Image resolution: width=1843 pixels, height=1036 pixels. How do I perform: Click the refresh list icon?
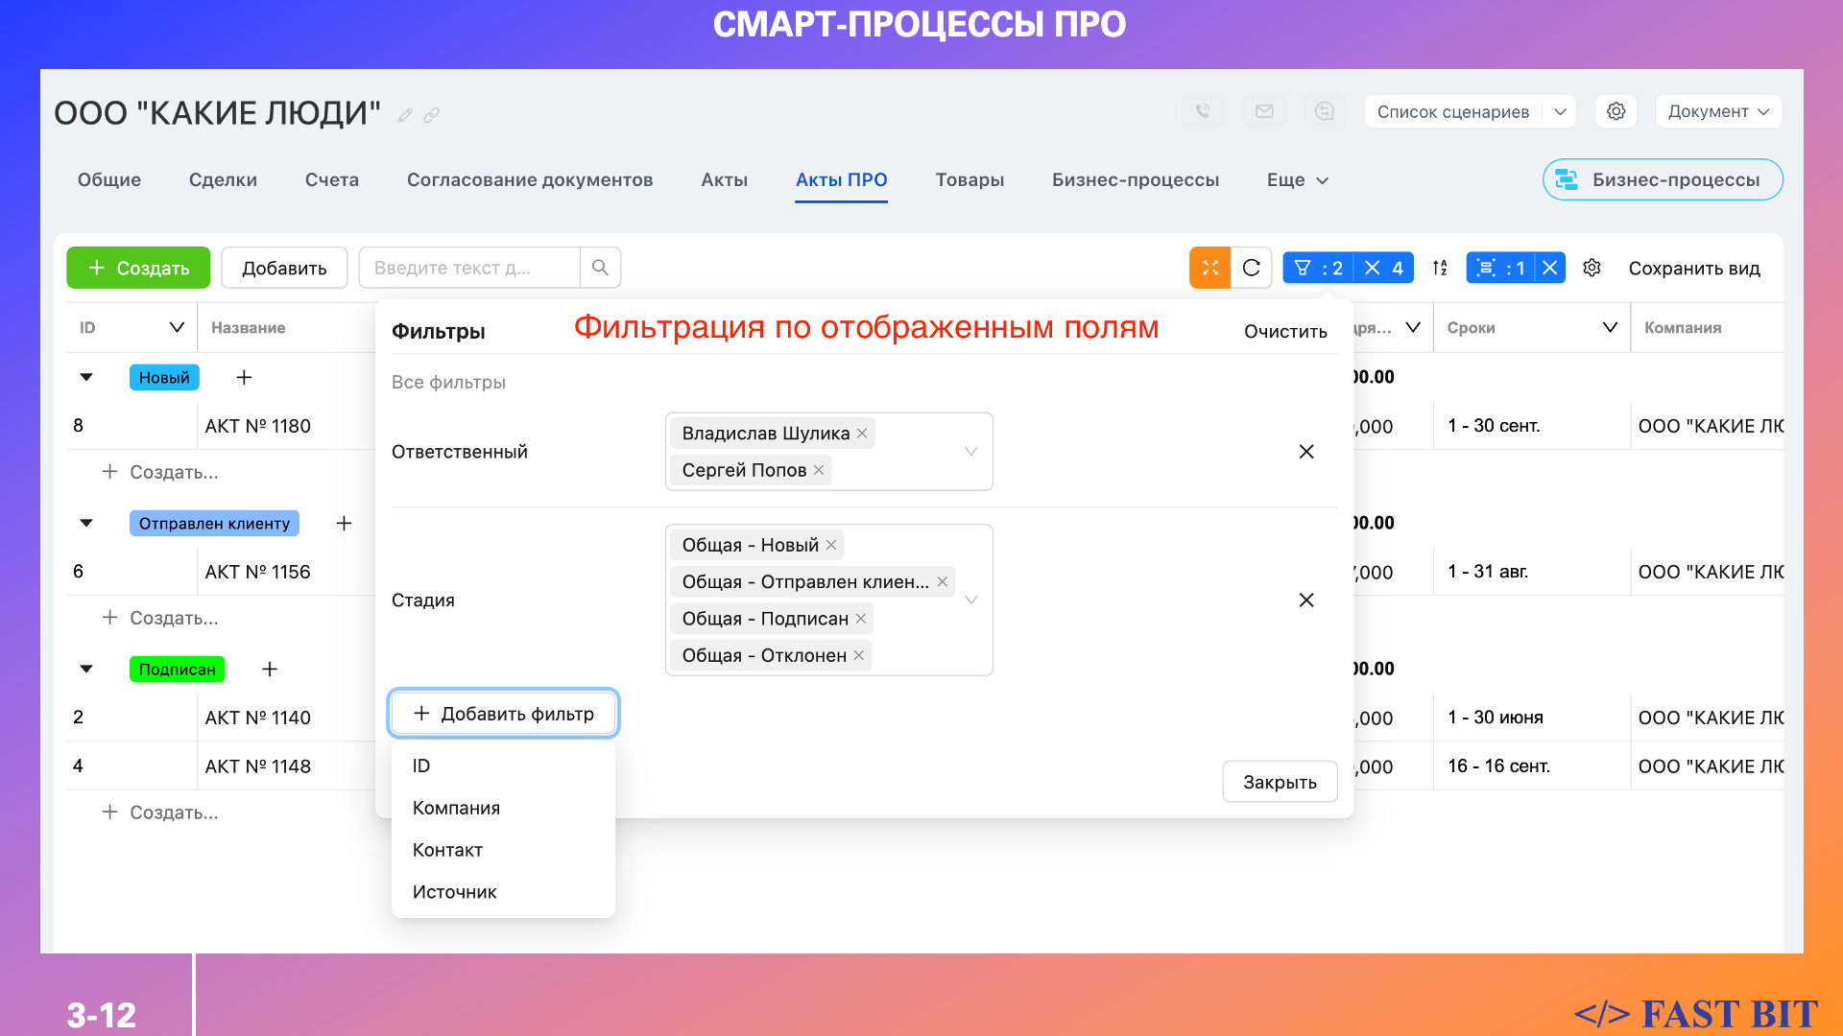pos(1251,268)
